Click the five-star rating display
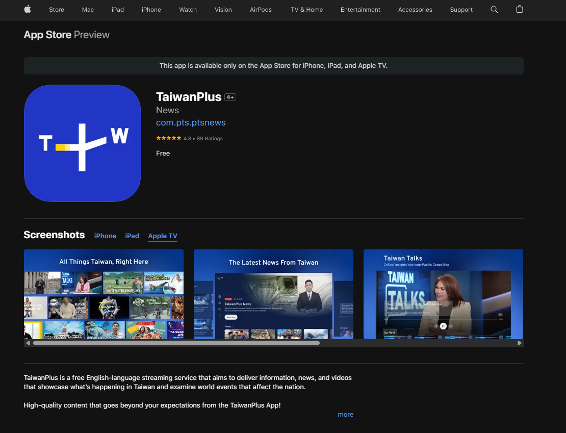 click(168, 138)
